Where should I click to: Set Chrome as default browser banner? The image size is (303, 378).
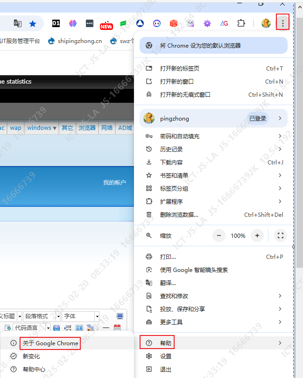tap(213, 46)
